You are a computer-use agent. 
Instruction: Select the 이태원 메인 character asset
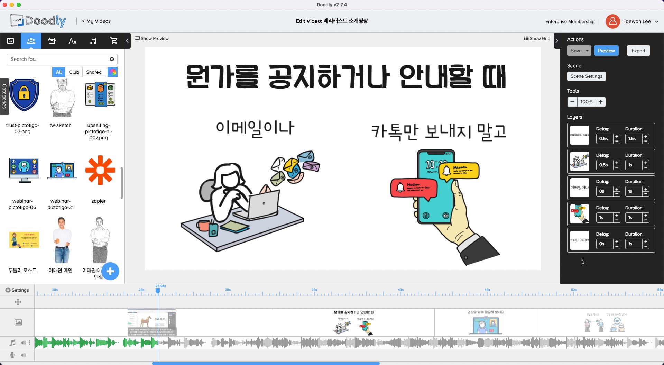pyautogui.click(x=62, y=240)
